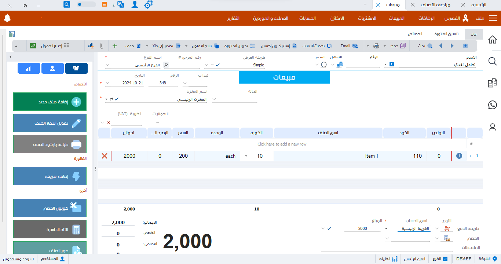Image resolution: width=501 pixels, height=264 pixels.
Task: Open WhatsApp icon in right sidebar
Action: coord(493,105)
